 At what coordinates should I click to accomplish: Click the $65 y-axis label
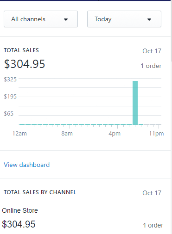tap(9, 114)
